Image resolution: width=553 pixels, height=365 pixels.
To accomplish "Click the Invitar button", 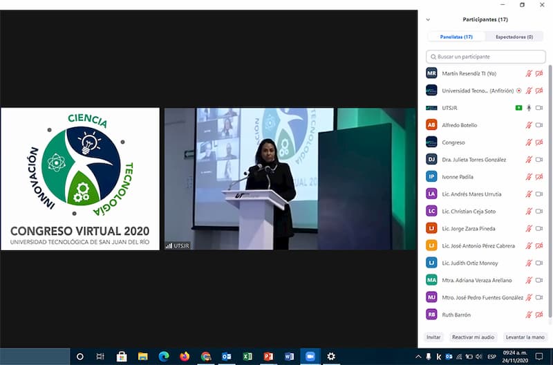I will (x=433, y=337).
